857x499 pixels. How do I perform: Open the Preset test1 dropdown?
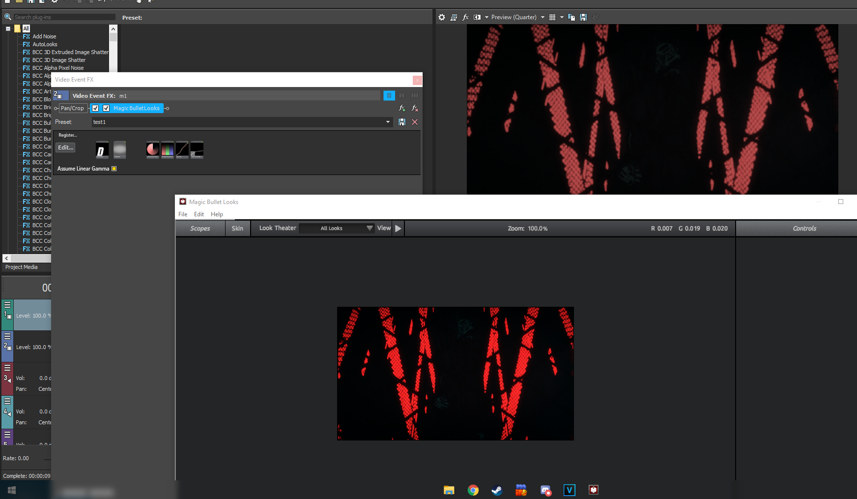[388, 122]
